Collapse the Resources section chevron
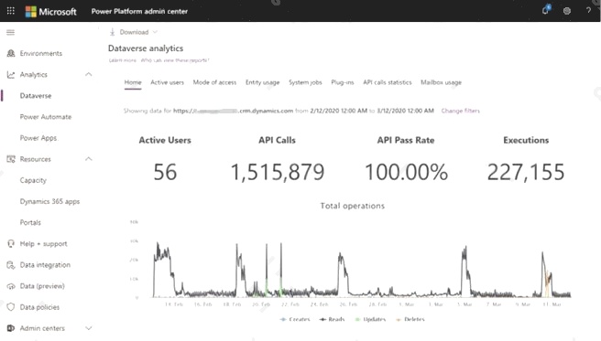The width and height of the screenshot is (601, 341). pyautogui.click(x=89, y=159)
